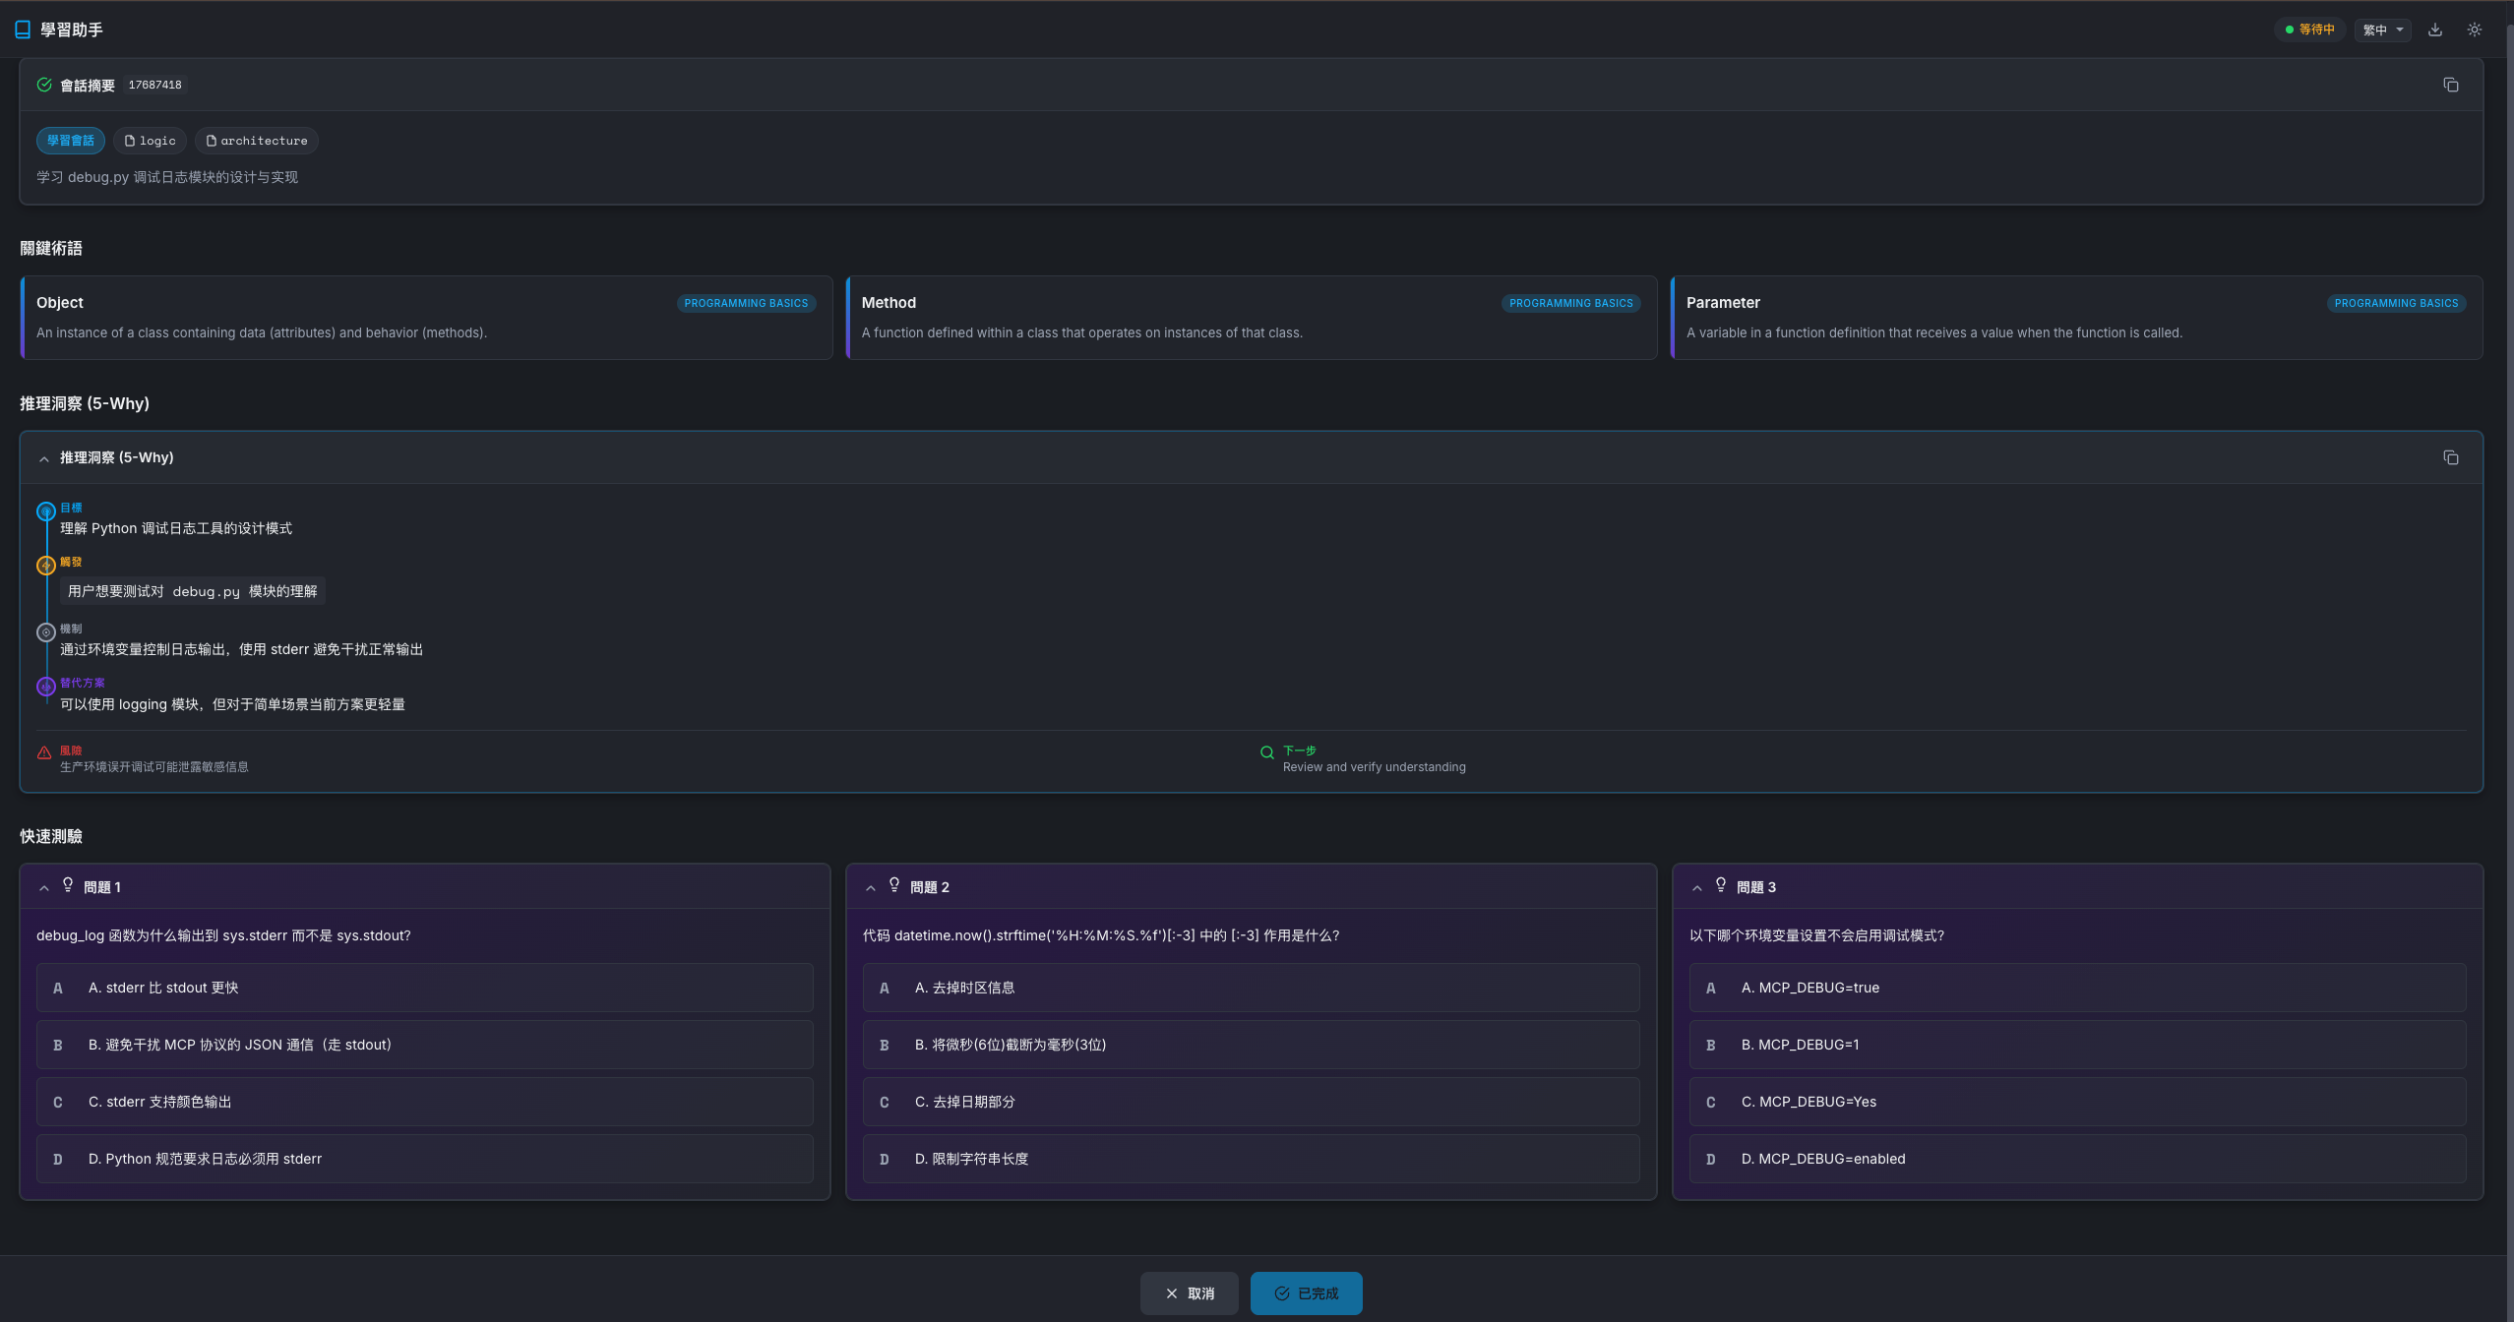Click the green check icon beside 會話摘要
The height and width of the screenshot is (1322, 2514).
(x=44, y=85)
